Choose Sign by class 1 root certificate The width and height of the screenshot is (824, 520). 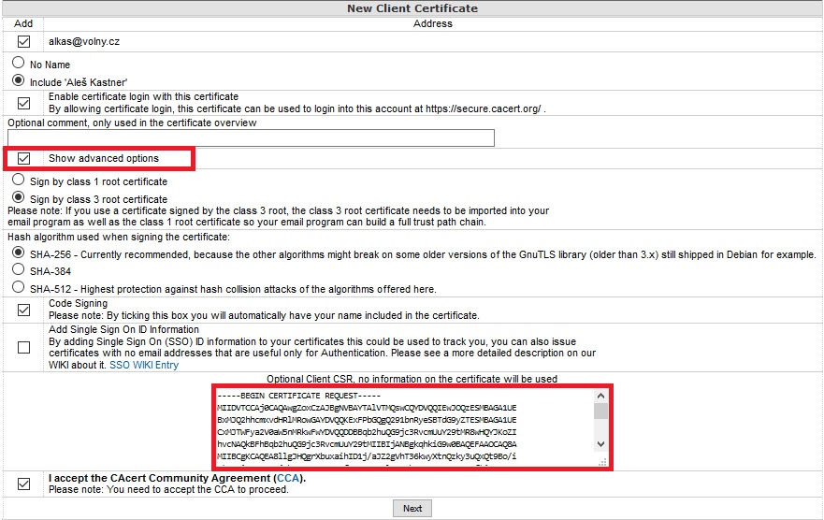[18, 181]
